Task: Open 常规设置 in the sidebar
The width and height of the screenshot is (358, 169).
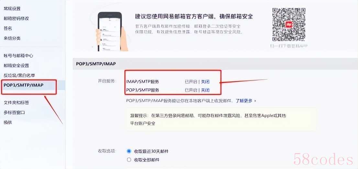Action: pyautogui.click(x=12, y=9)
